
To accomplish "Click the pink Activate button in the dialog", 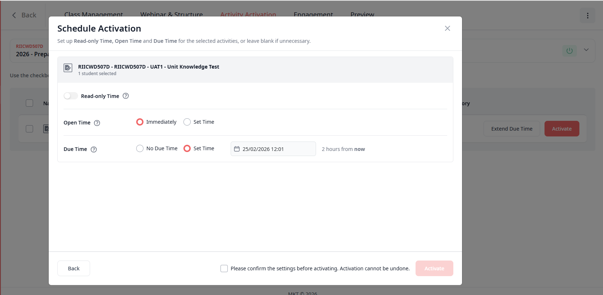I will coord(434,268).
